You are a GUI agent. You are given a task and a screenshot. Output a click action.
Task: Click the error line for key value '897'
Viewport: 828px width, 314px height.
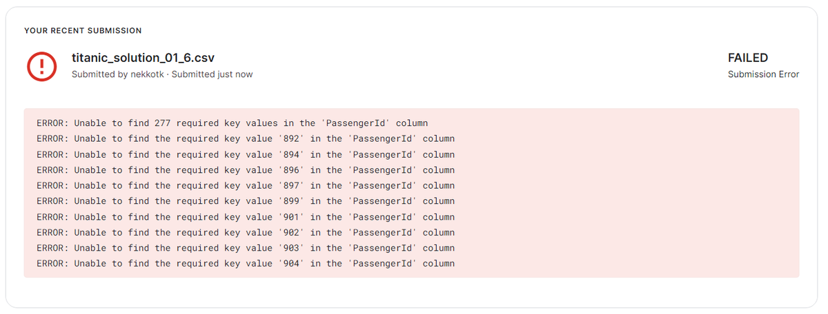click(x=246, y=186)
